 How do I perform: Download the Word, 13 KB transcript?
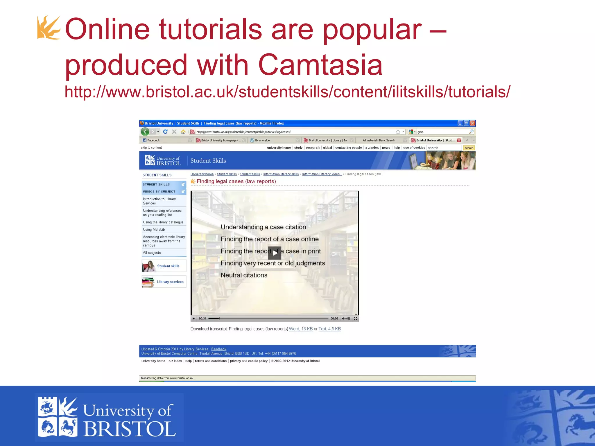click(x=301, y=329)
